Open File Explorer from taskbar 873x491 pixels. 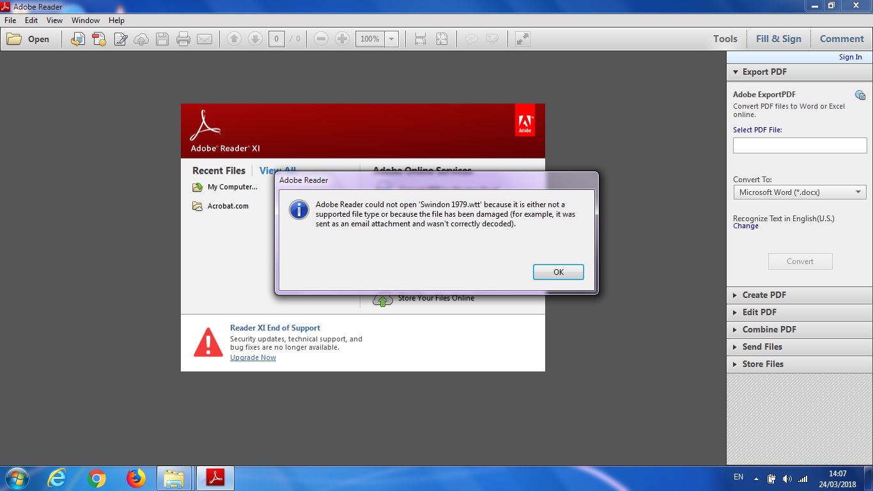pos(174,478)
